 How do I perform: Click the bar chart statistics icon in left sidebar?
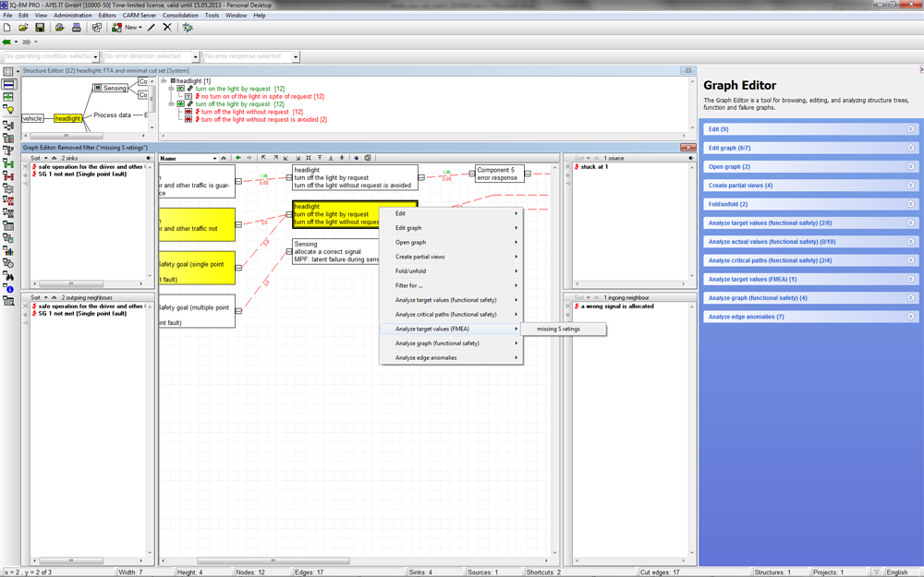click(x=8, y=251)
